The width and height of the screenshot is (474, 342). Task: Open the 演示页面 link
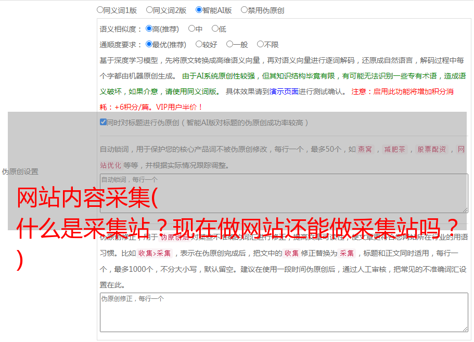click(284, 91)
